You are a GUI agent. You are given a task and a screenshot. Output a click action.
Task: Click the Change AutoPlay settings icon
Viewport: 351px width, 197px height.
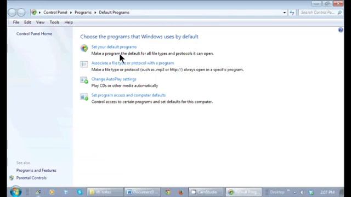pyautogui.click(x=84, y=80)
